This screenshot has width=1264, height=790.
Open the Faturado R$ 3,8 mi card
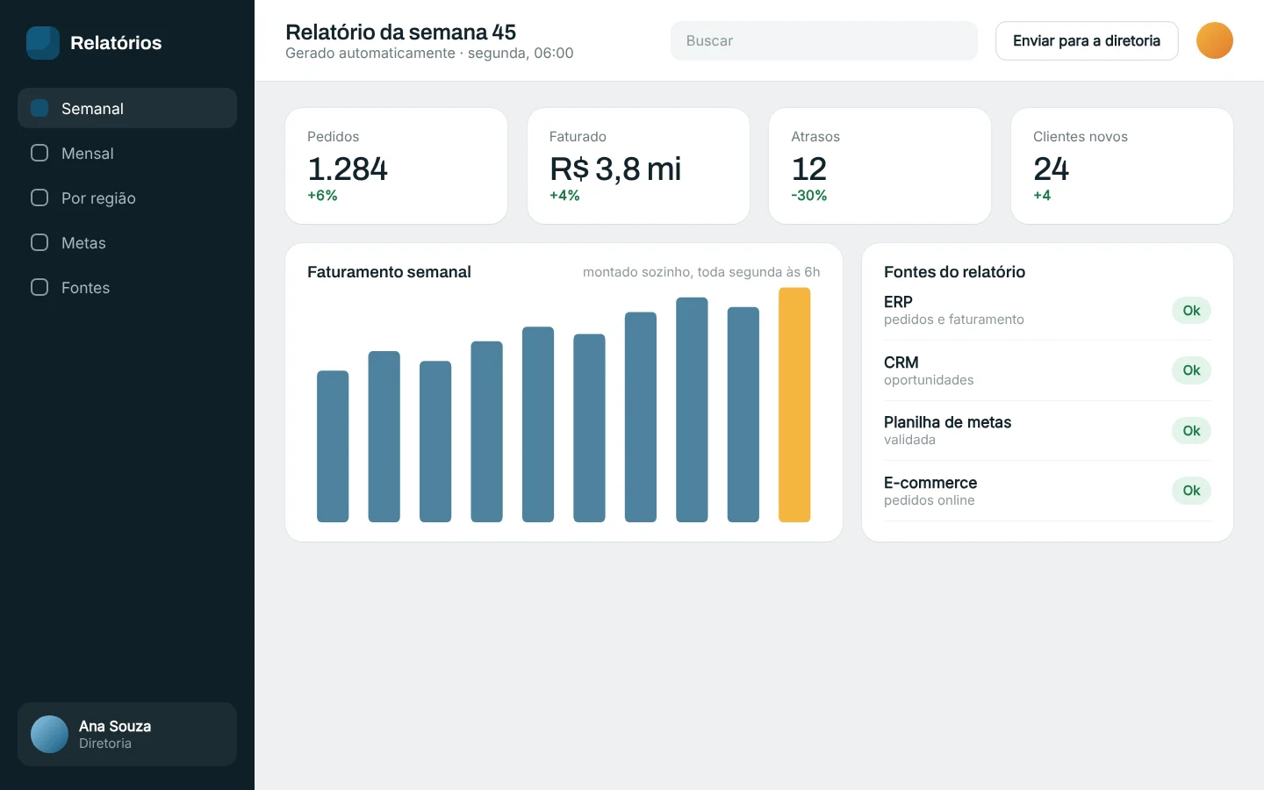click(x=638, y=166)
